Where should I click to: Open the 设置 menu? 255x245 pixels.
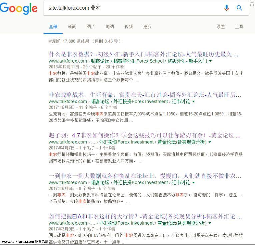(x=221, y=27)
